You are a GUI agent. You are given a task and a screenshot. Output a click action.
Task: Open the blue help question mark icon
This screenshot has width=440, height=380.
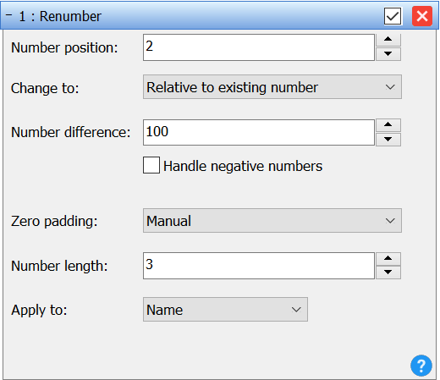[421, 366]
